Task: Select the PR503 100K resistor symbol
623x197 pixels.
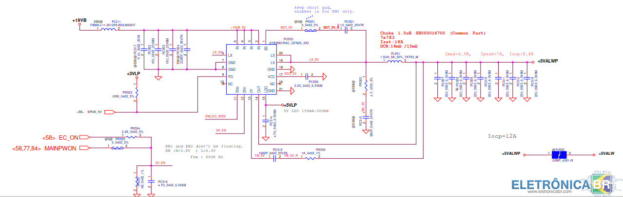Action: pos(137,92)
